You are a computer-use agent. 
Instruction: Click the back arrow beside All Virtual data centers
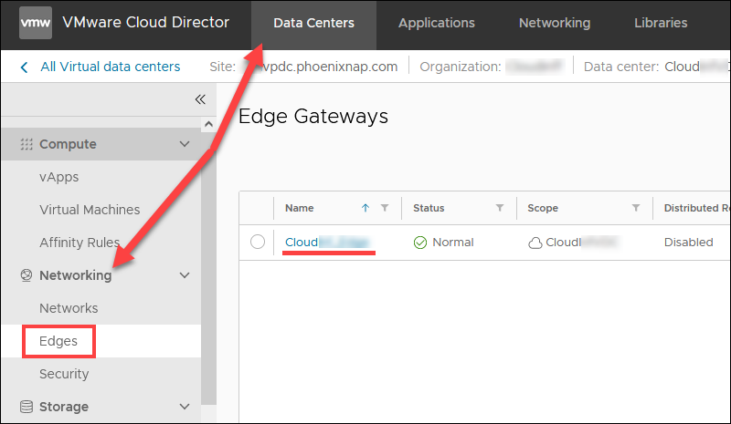click(25, 67)
